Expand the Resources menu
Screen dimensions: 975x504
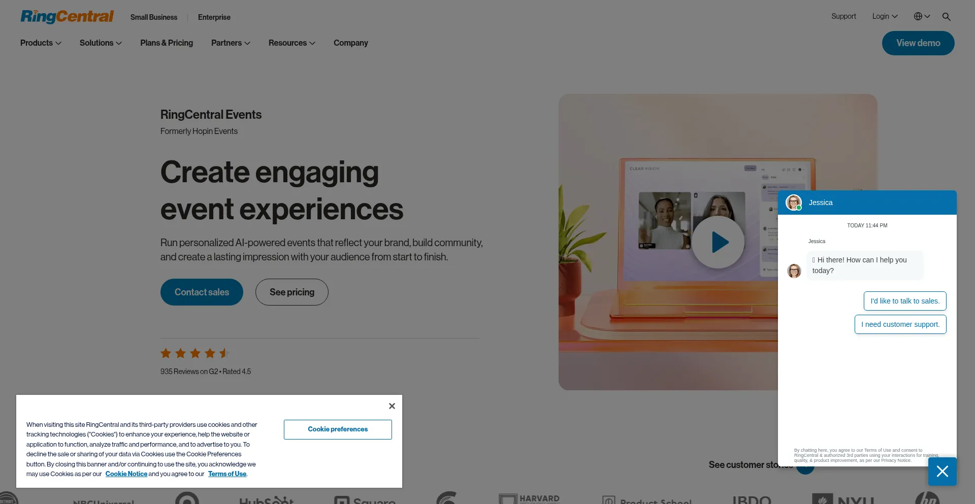(292, 43)
